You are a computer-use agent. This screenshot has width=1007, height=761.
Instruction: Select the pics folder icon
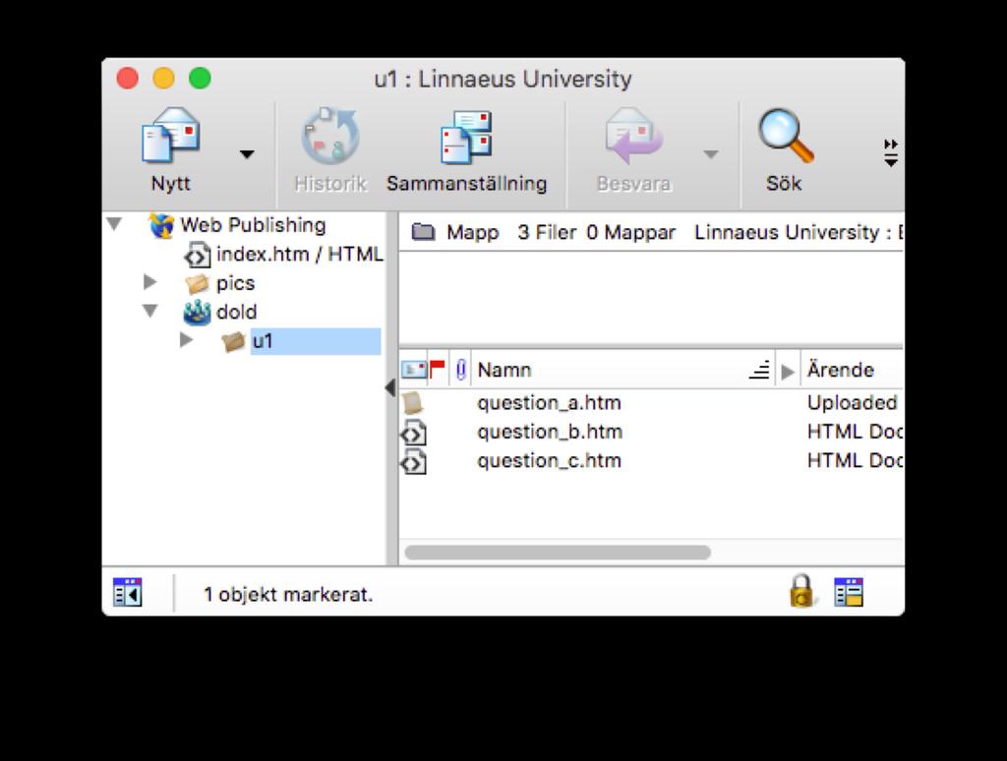197,283
